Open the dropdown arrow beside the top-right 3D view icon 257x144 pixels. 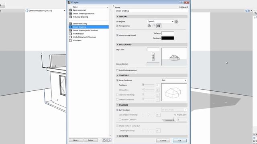[x=251, y=11]
